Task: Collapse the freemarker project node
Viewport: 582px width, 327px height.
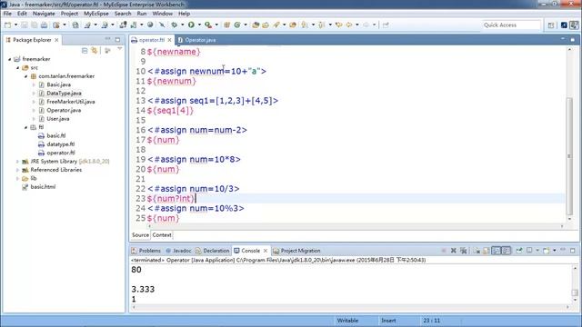Action: (10, 59)
